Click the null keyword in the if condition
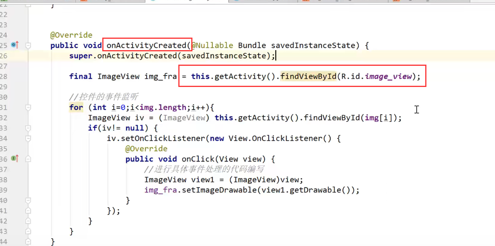Screen dimensions: 495x246 pos(134,128)
